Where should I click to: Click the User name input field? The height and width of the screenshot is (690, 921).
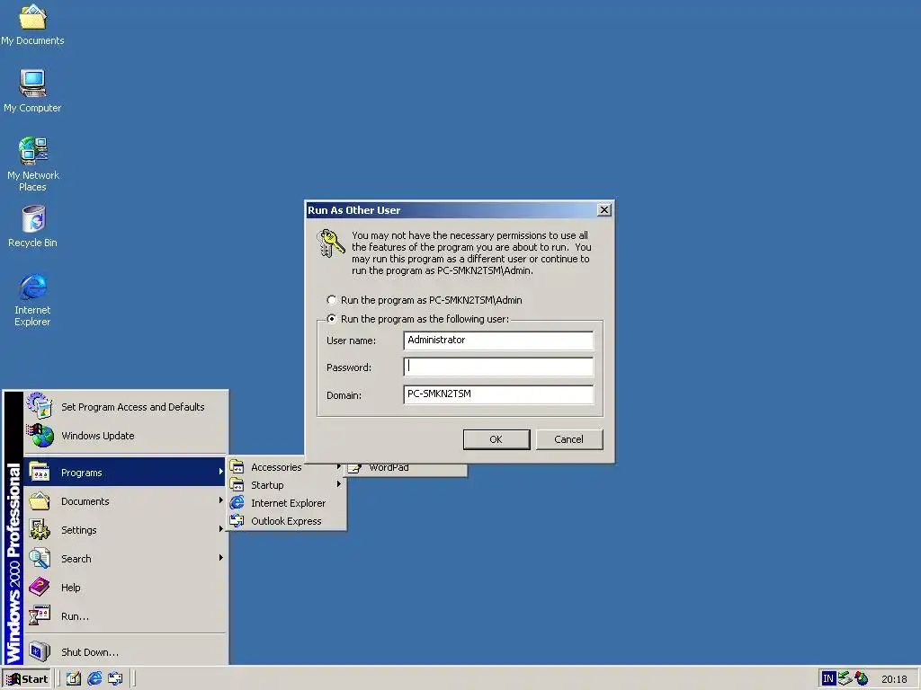coord(498,341)
